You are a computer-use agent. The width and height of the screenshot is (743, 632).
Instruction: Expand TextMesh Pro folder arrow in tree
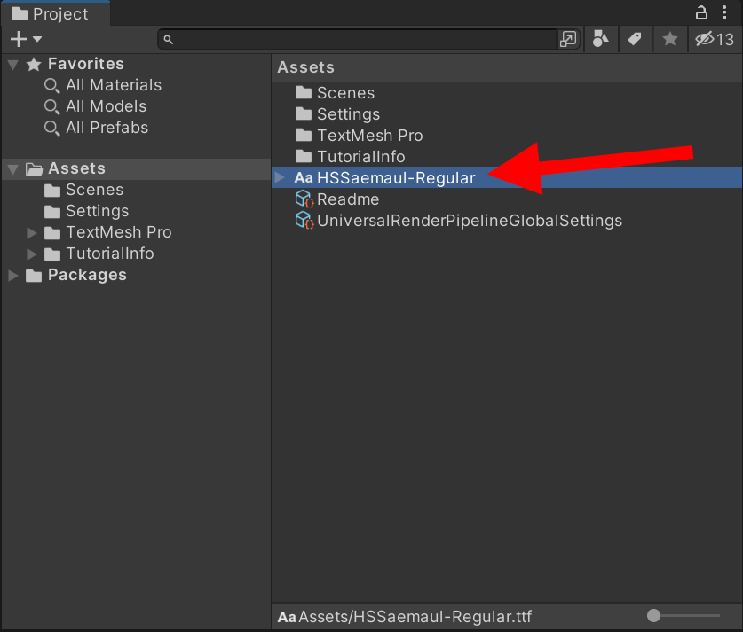tap(32, 233)
